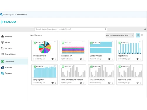147x110 pixels.
Task: Open Total events count more options menu
Action: (84, 83)
